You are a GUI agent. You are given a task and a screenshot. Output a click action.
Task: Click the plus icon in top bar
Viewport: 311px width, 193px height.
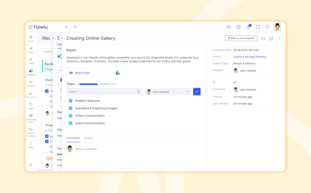pos(66,27)
